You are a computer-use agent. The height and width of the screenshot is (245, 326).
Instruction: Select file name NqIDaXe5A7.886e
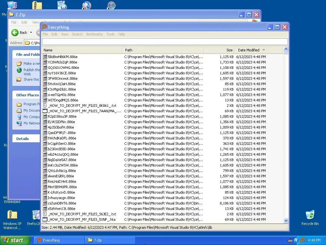(62, 160)
